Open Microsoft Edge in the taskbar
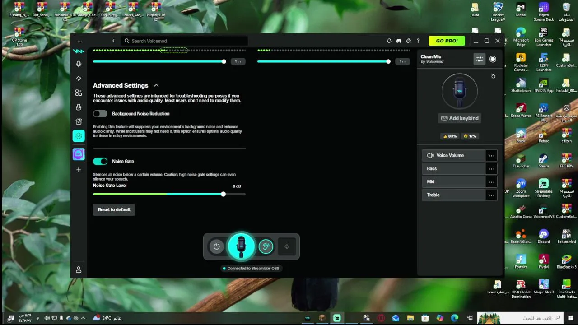This screenshot has width=578, height=325. pyautogui.click(x=454, y=318)
